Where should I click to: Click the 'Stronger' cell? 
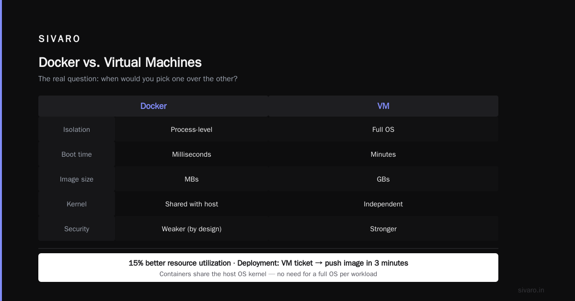(x=383, y=229)
